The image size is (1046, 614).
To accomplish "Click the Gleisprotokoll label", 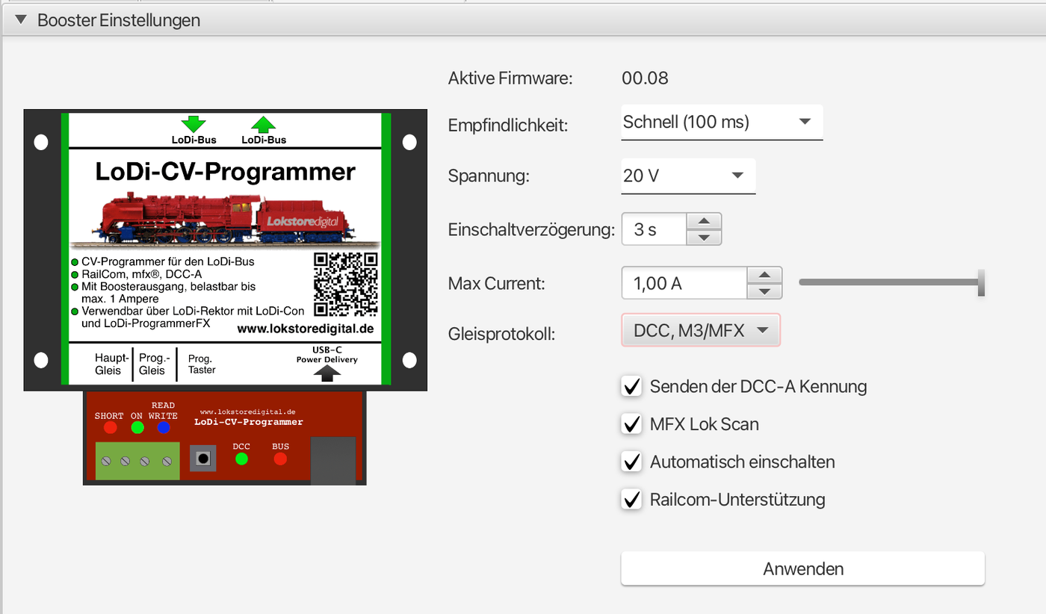I will 501,333.
